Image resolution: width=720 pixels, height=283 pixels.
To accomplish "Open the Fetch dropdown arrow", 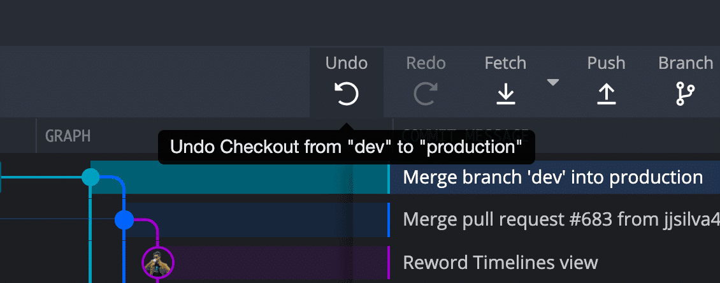I will coord(553,83).
